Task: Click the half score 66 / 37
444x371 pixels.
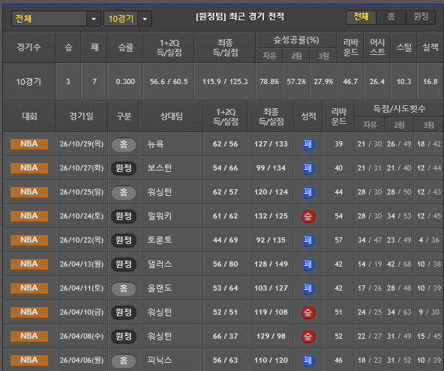Action: pos(226,336)
